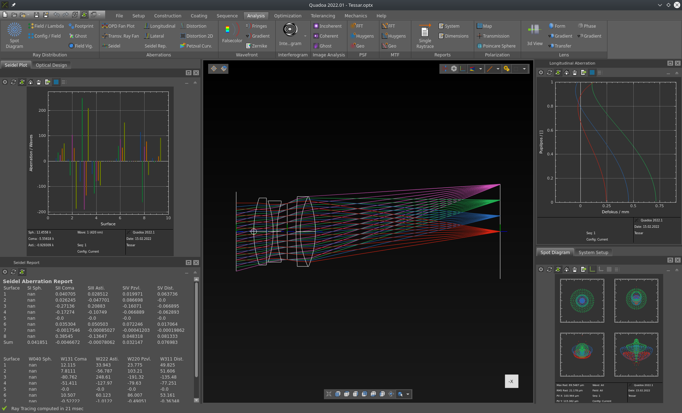Click the redo arrow icon

tap(65, 15)
